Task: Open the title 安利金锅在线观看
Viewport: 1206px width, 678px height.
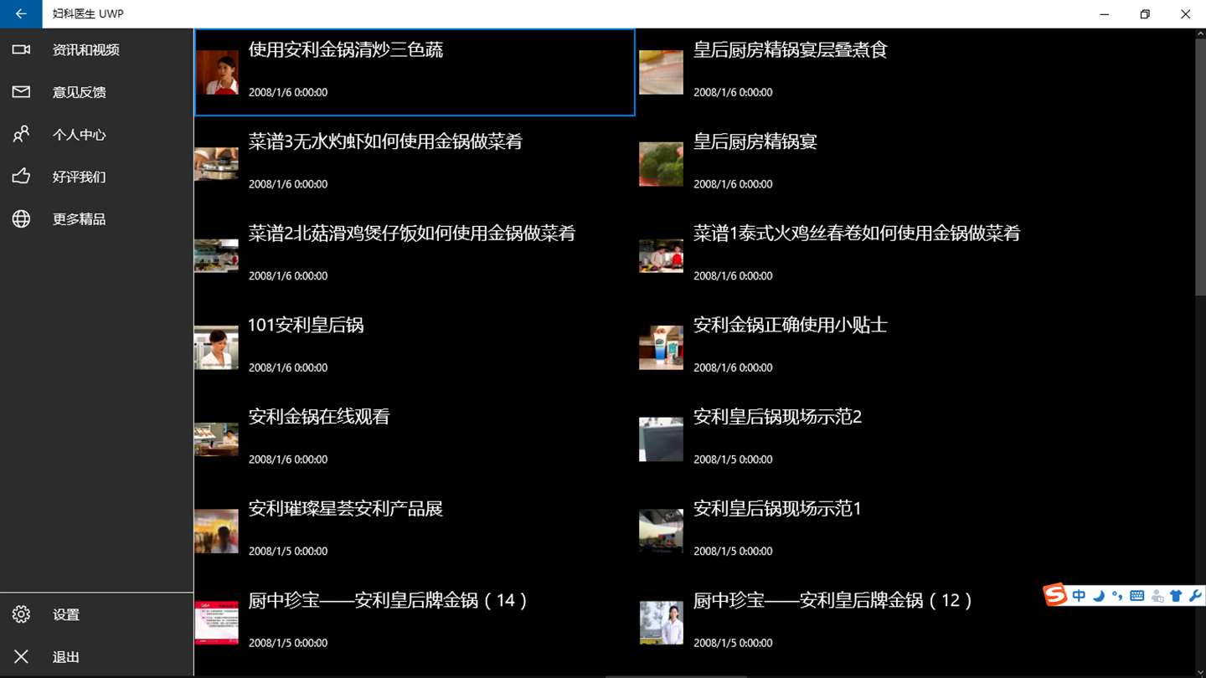Action: (319, 417)
